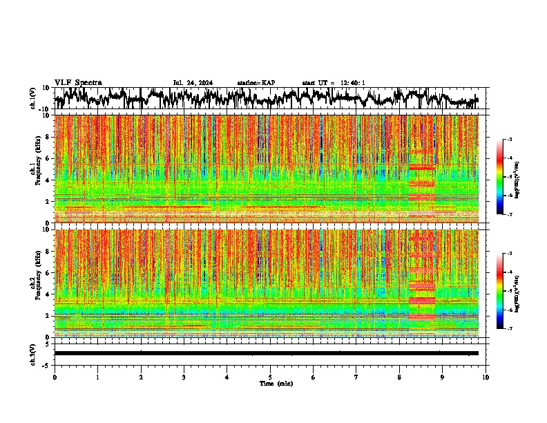Viewport: 547px width, 423px height.
Task: Click time axis tick label "2"
Action: [141, 377]
